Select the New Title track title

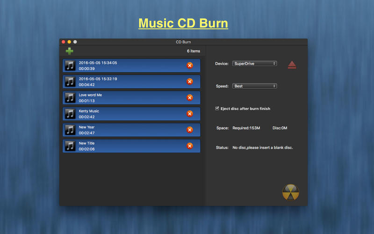86,143
